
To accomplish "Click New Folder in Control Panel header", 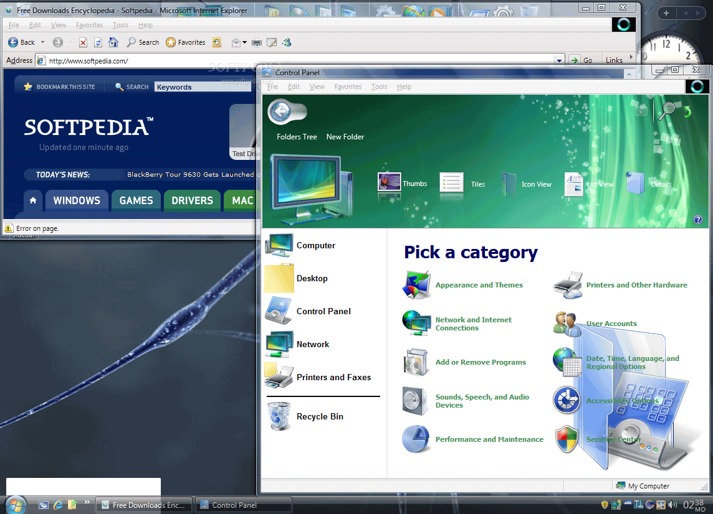I will (x=345, y=137).
